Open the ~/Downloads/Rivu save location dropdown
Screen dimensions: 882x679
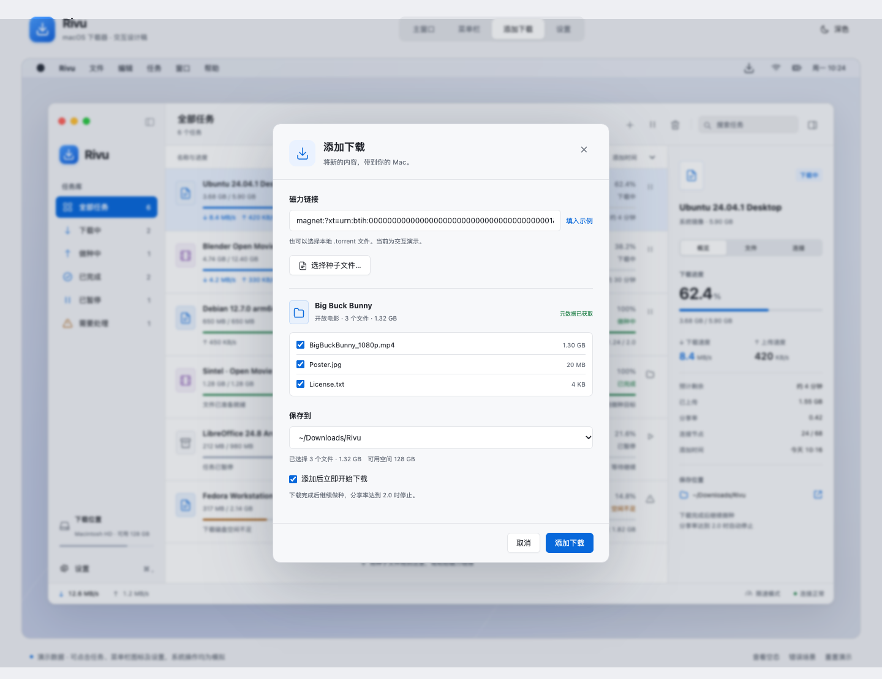[441, 438]
